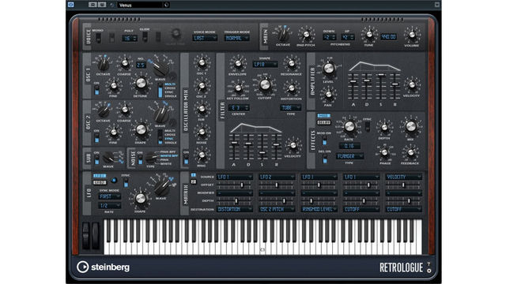Click the OSC 1 Coarse knob
This screenshot has width=506, height=284.
click(124, 64)
